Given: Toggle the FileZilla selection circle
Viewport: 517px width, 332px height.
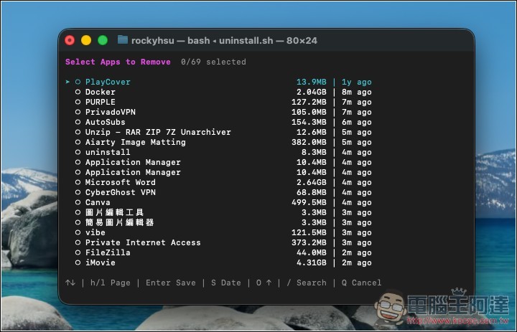Looking at the screenshot, I should [78, 252].
